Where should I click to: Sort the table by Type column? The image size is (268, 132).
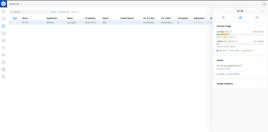(15, 18)
